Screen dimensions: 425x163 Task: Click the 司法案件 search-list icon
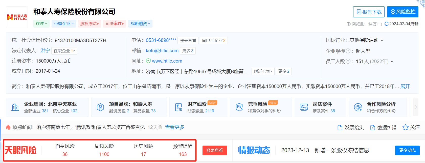point(304,107)
